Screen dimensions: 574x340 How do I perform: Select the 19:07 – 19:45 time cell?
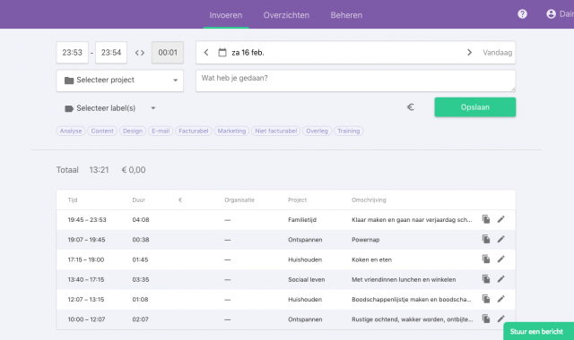86,240
